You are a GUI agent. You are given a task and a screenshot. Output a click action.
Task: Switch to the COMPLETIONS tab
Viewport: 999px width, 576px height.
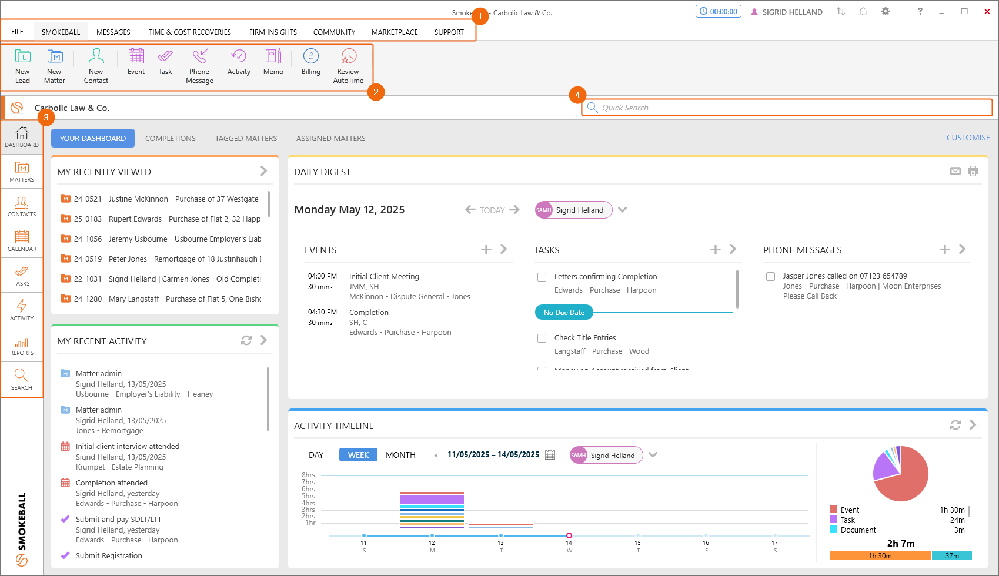pyautogui.click(x=171, y=138)
